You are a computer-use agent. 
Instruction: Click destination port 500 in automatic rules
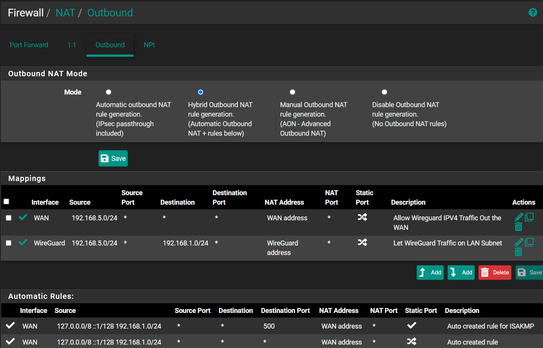pos(269,326)
